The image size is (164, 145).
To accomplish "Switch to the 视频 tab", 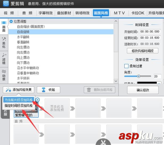I will (x=9, y=13).
